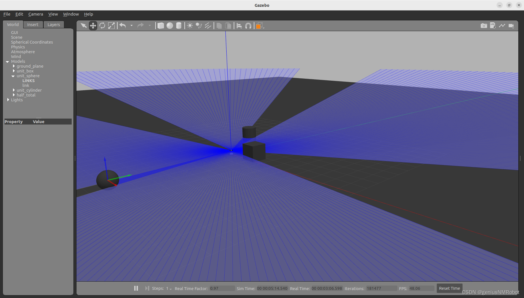This screenshot has height=298, width=524.
Task: Select the Rotate mode tool
Action: (102, 25)
